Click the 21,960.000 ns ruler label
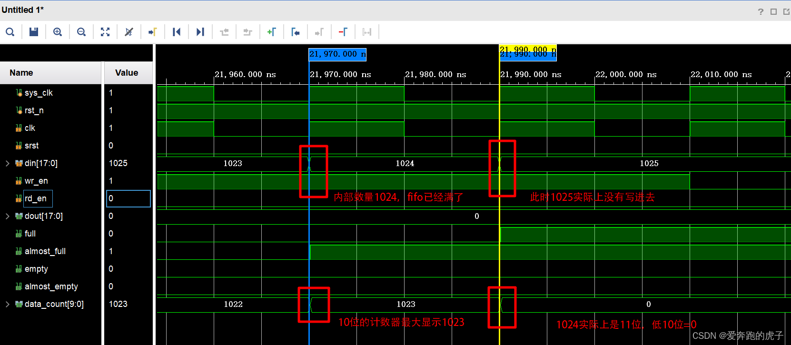The width and height of the screenshot is (791, 345). pos(245,74)
